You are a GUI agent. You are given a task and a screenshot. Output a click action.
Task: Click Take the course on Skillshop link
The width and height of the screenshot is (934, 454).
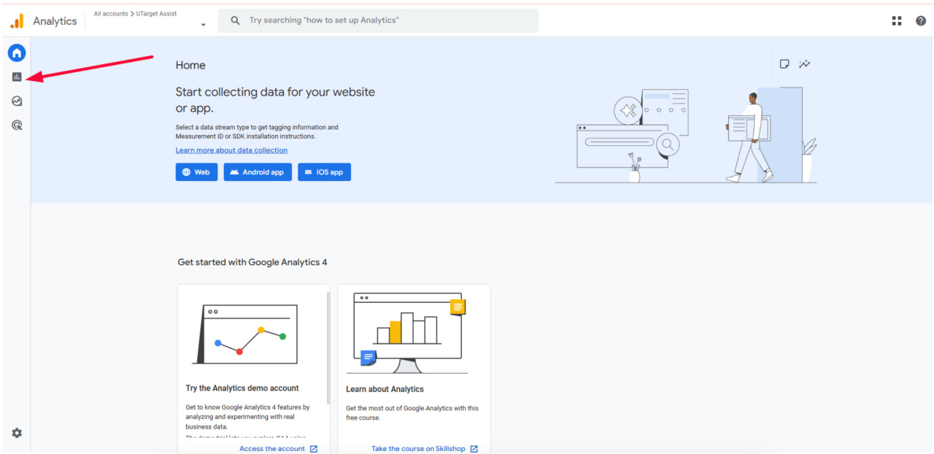point(418,449)
